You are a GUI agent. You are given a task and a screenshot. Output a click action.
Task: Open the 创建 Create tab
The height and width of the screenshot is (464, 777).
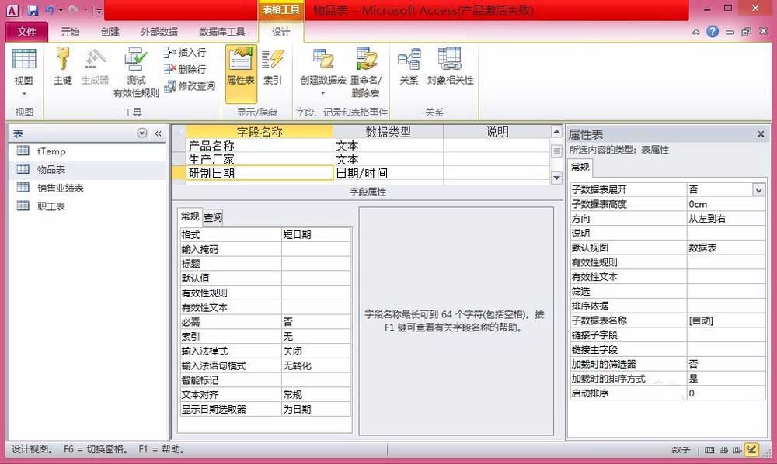point(110,32)
